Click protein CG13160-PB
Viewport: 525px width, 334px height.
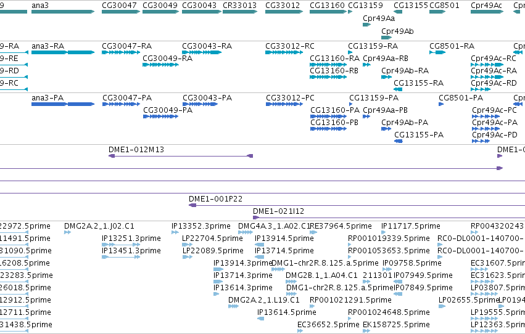(x=328, y=129)
